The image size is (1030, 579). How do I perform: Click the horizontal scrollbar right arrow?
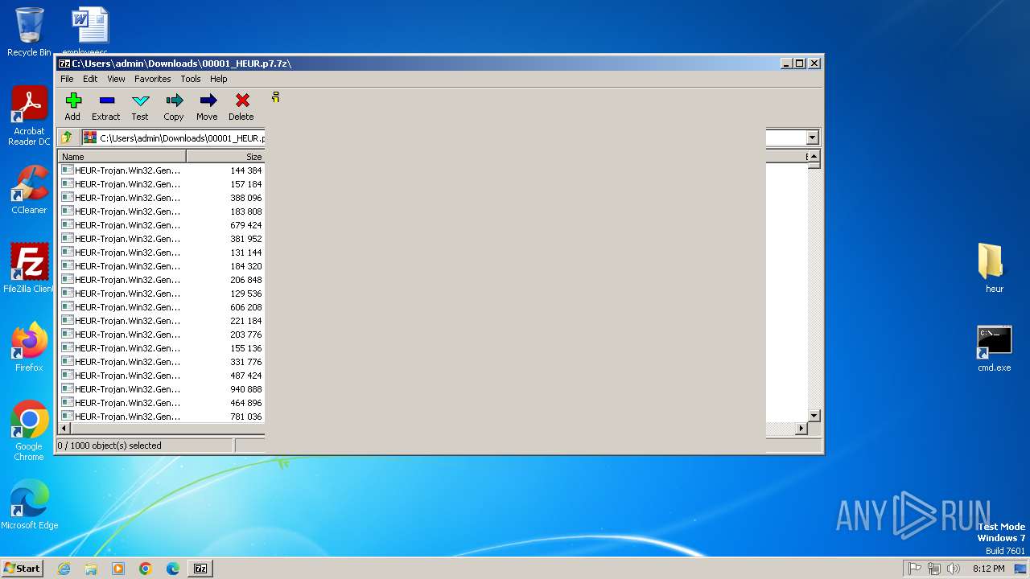click(x=801, y=429)
